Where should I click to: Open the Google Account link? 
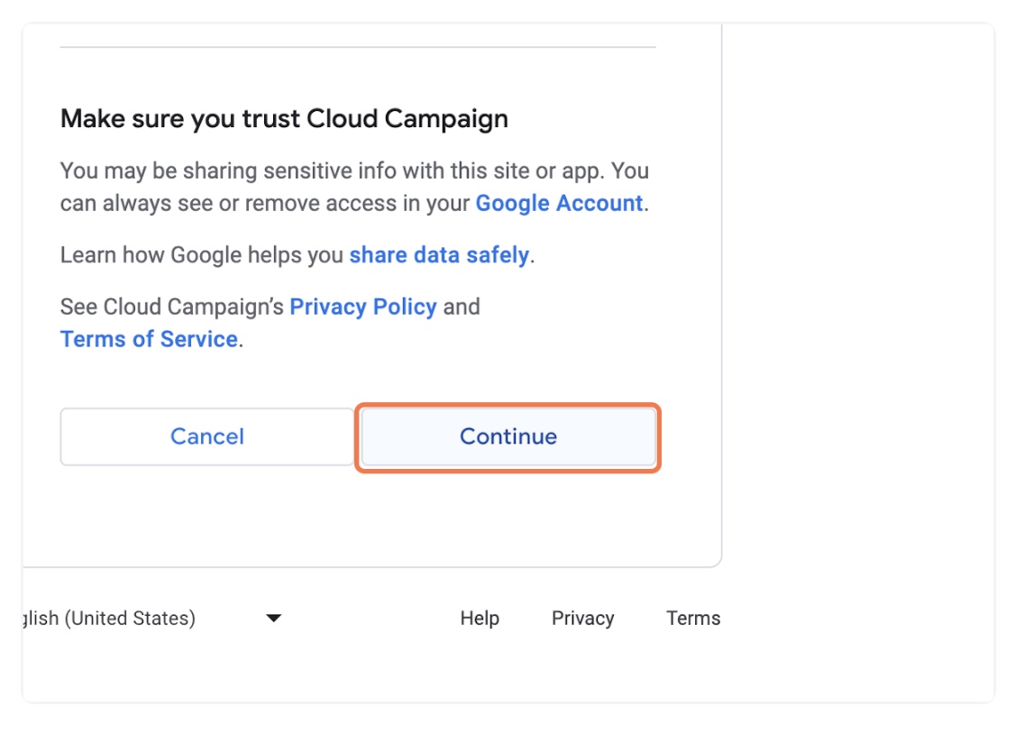(x=559, y=204)
